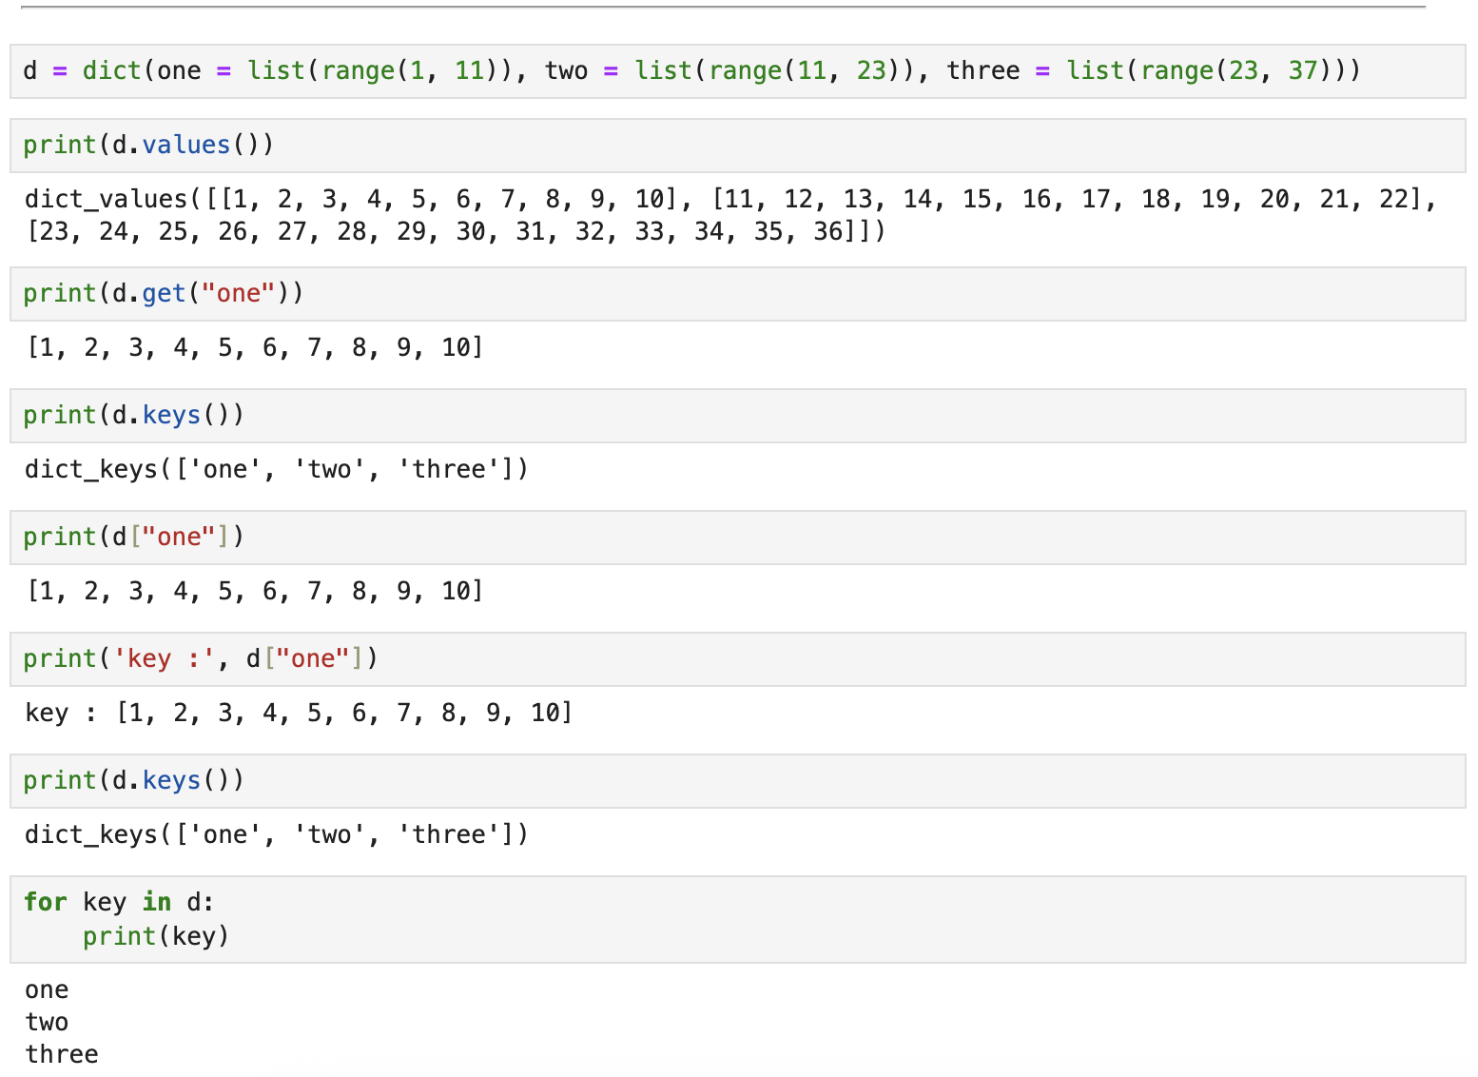This screenshot has height=1077, width=1478.
Task: Click the 'key : [1, 2, 3...' output
Action: (x=300, y=713)
